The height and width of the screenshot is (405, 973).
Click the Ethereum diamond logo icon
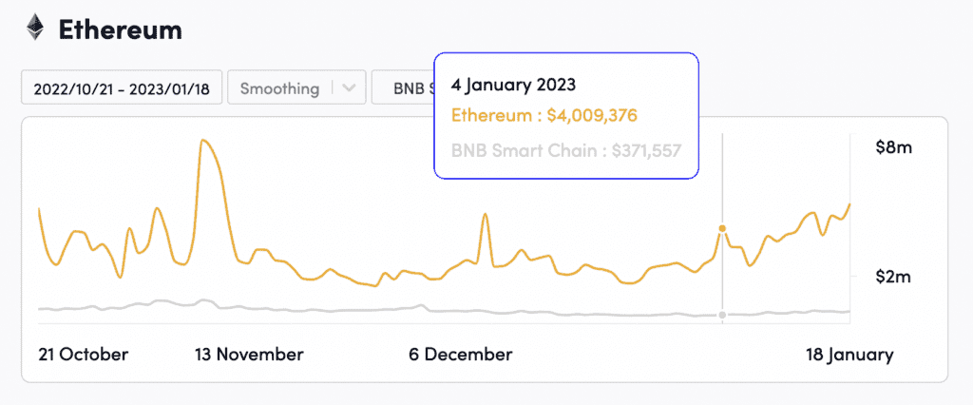[x=35, y=29]
